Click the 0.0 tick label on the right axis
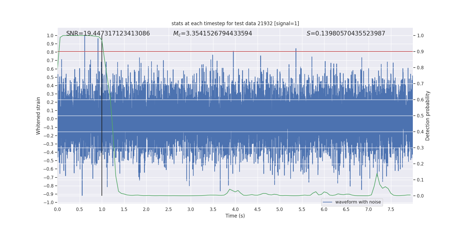The width and height of the screenshot is (459, 229). coord(420,196)
